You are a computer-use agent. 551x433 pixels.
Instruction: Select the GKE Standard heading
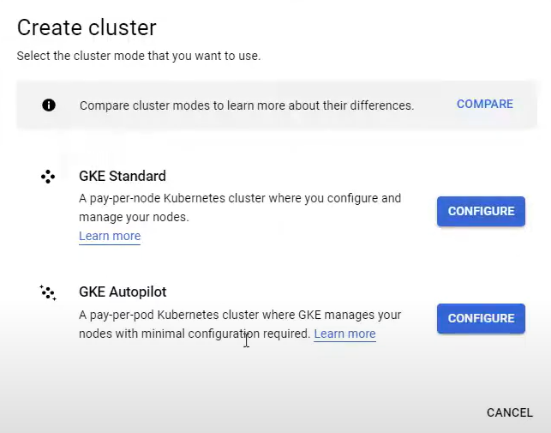123,177
